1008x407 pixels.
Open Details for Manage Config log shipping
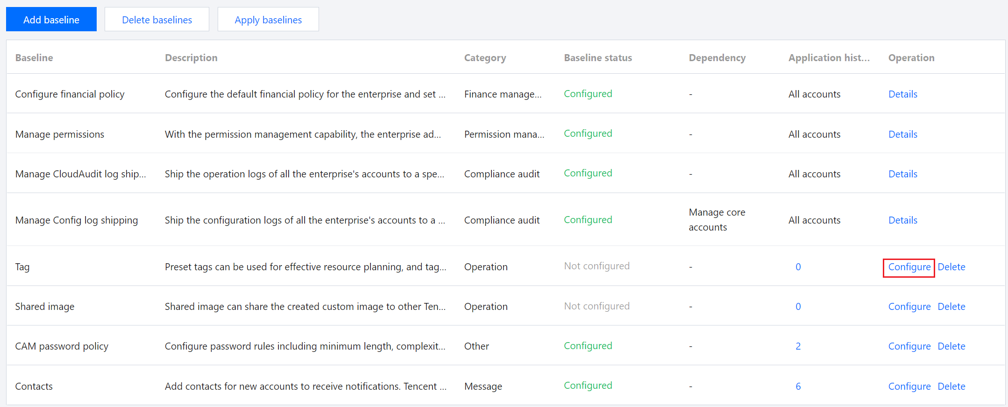click(x=902, y=220)
